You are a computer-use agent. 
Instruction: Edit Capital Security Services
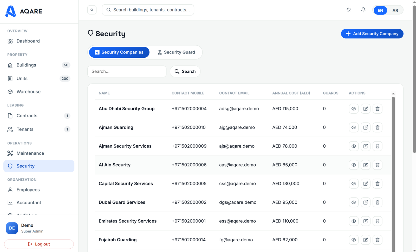coord(366,183)
